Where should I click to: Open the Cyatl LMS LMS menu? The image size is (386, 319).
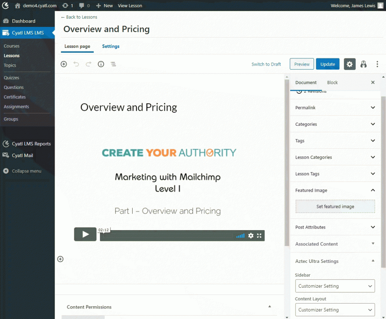(x=27, y=33)
